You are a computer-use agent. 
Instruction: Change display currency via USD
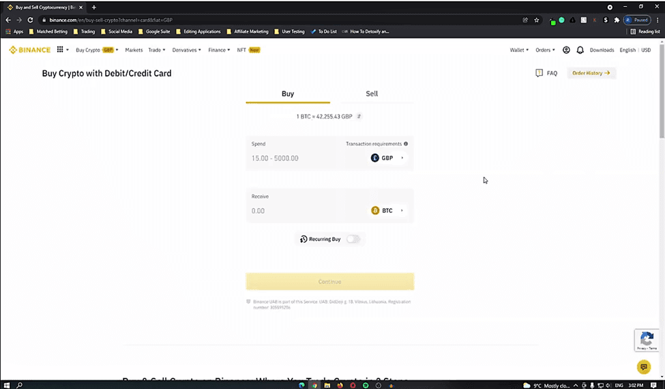click(645, 50)
